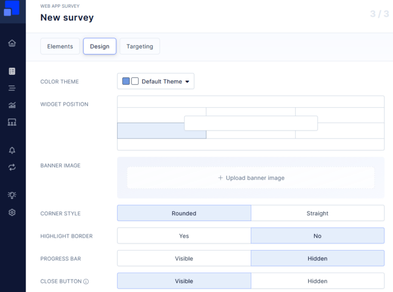Click the three-line menu icon in sidebar
This screenshot has height=292, width=393.
click(x=12, y=88)
